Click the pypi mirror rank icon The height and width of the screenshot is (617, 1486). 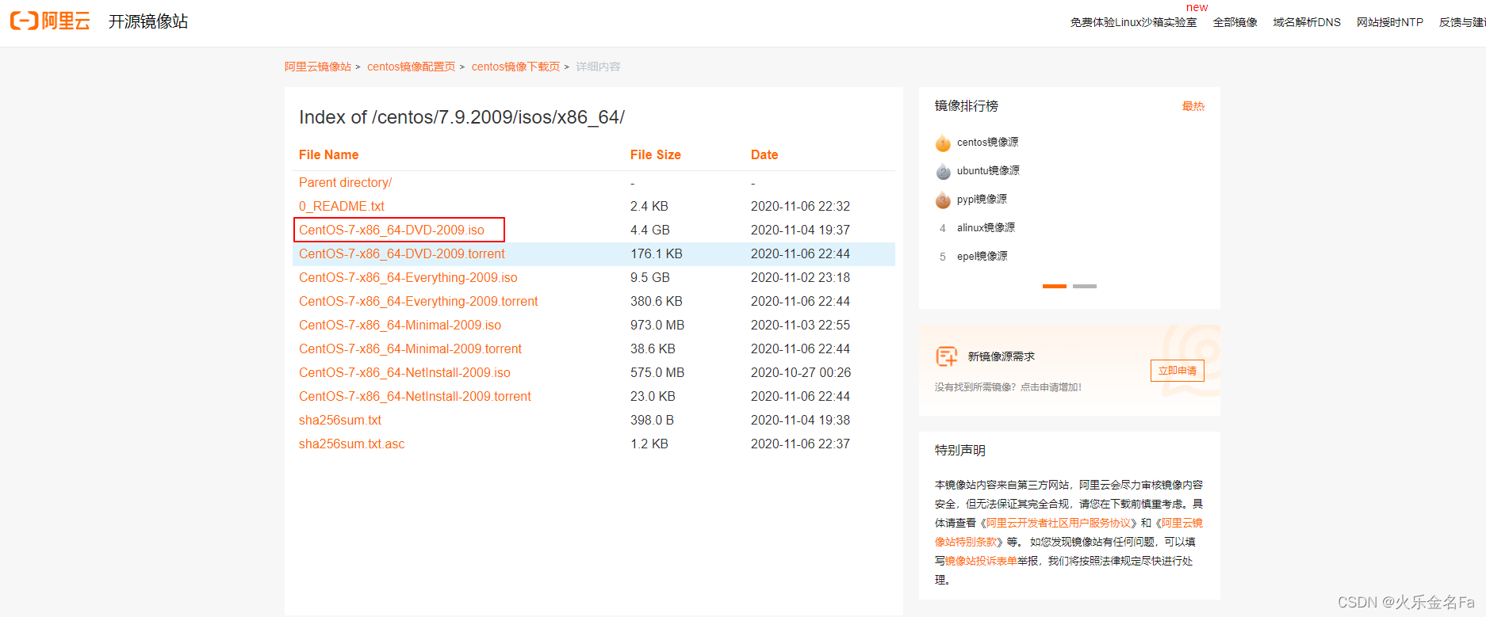[x=943, y=200]
